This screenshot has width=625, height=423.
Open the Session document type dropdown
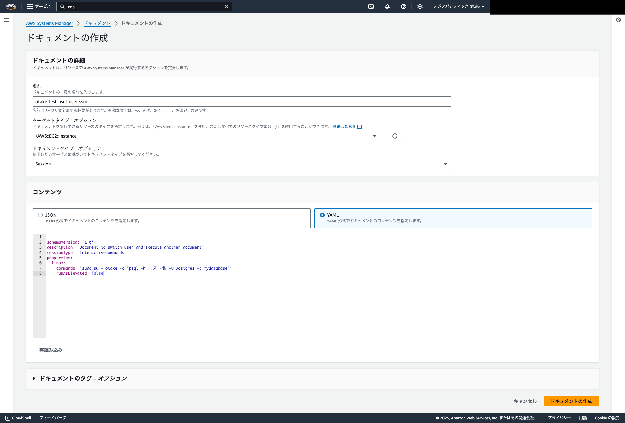[242, 164]
